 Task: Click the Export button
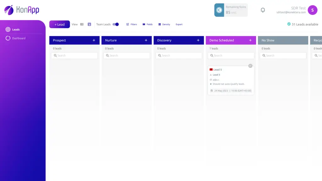pos(179,24)
